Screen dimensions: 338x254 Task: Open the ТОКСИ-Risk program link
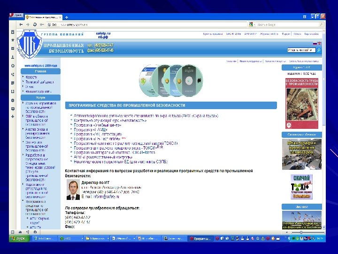click(118, 148)
